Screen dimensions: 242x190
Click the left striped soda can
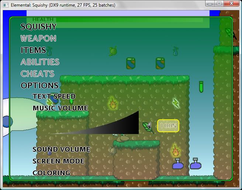[131, 63]
